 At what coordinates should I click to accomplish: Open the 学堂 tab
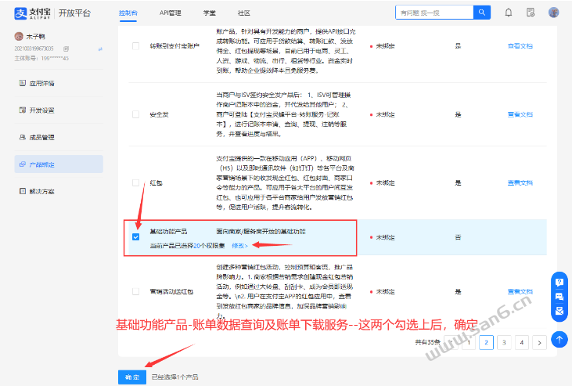point(210,13)
